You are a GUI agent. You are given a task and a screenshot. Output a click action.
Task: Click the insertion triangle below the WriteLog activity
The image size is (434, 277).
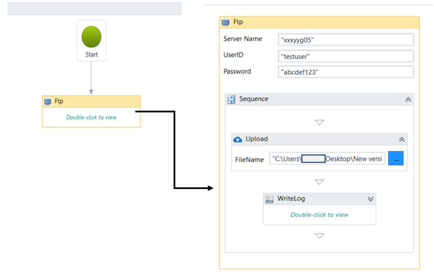pos(319,236)
